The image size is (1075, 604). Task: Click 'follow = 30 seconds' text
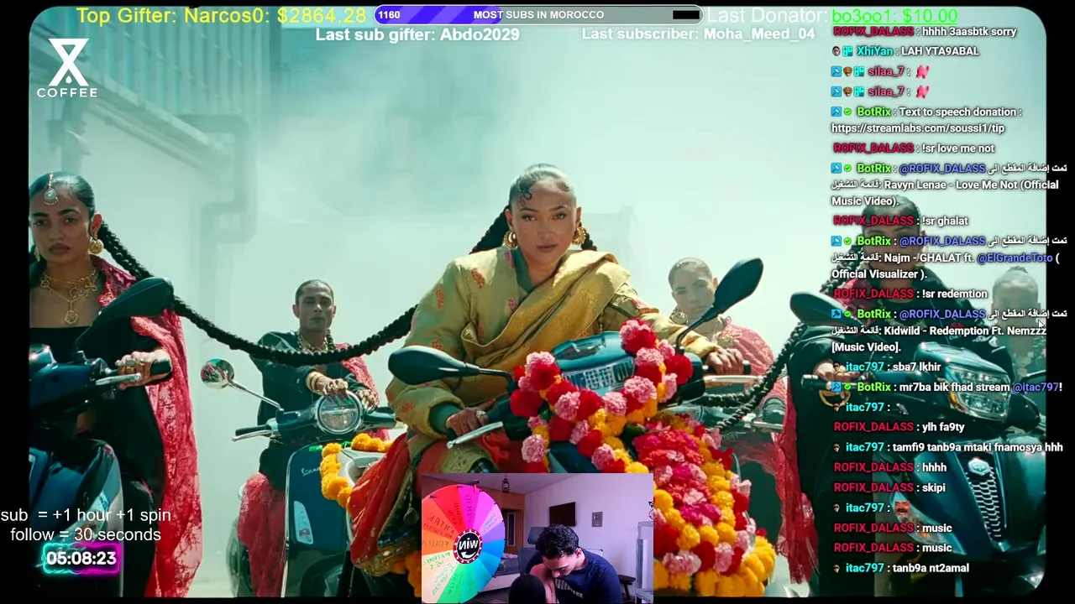pyautogui.click(x=86, y=534)
